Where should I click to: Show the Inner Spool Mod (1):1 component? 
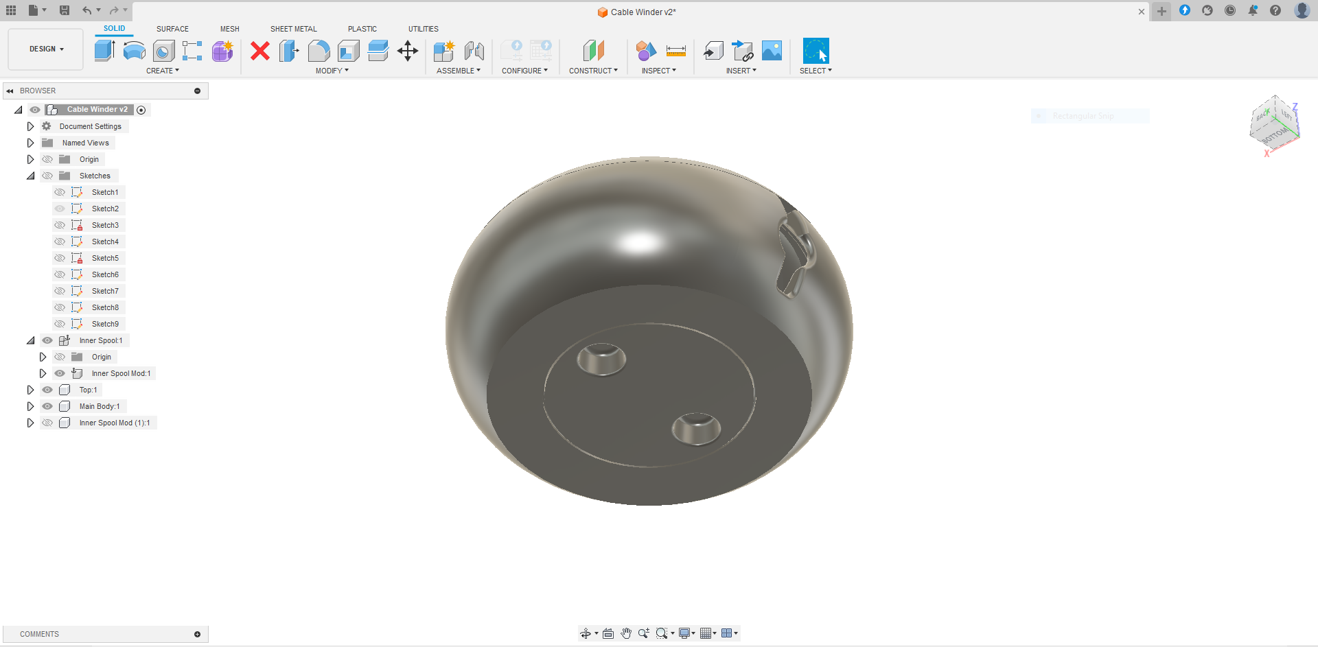coord(47,423)
